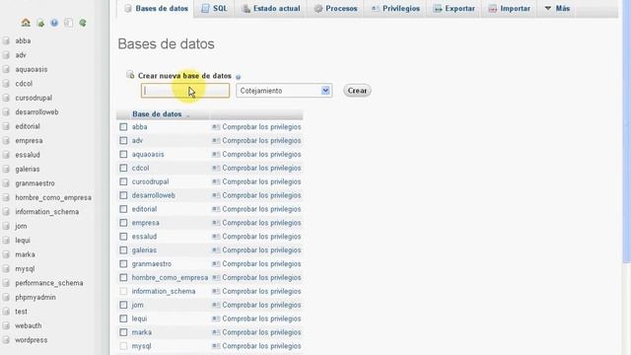
Task: Click the database icon next to cdcol in sidebar
Action: [6, 84]
